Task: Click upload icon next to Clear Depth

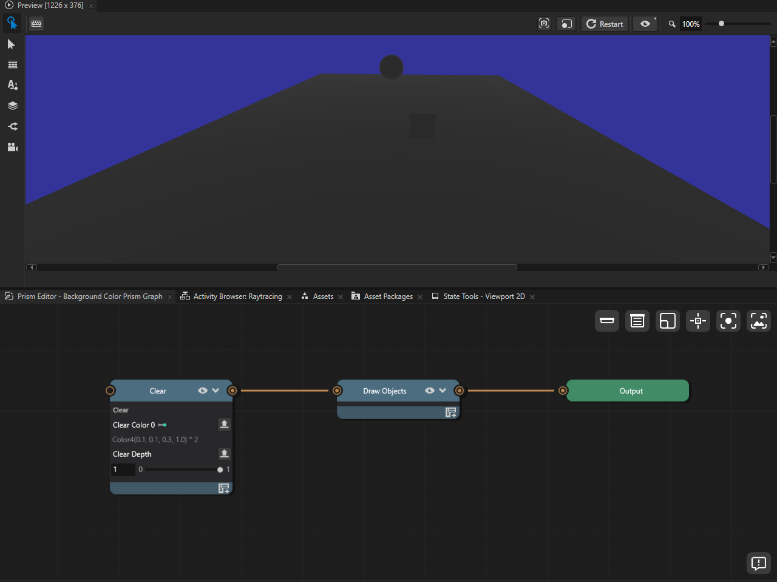Action: [224, 453]
